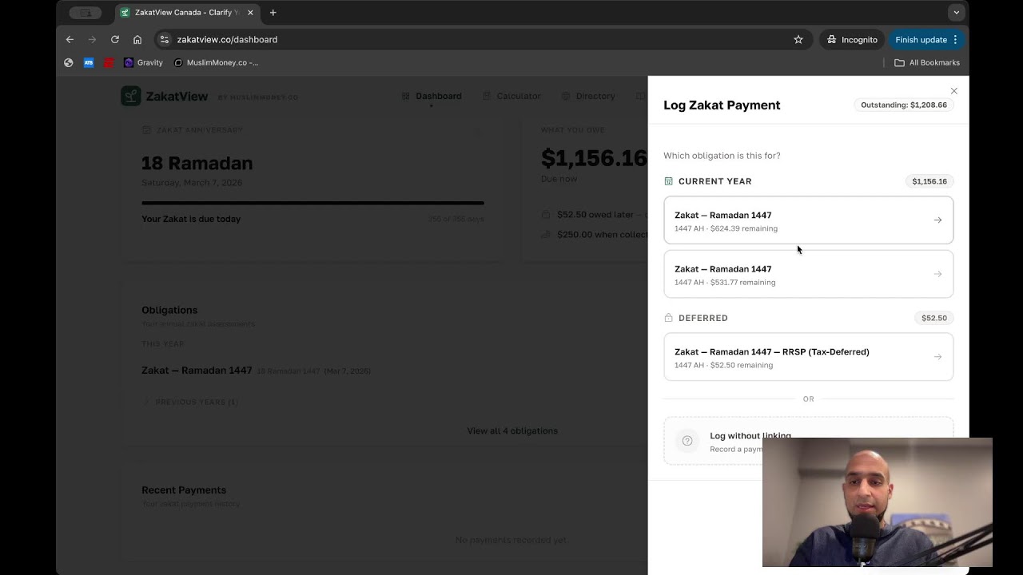Select the Ramadan 1447 obligation with $531.77 remaining
Image resolution: width=1023 pixels, height=575 pixels.
pyautogui.click(x=808, y=274)
